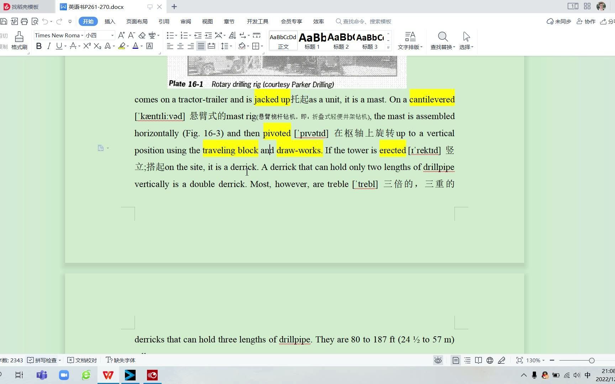Increase font size with A+ icon

121,35
